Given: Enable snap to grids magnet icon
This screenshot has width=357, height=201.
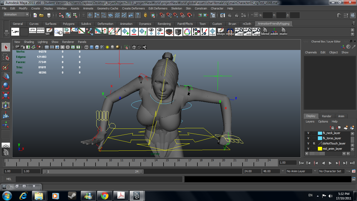Looking at the screenshot, I should tap(162, 15).
